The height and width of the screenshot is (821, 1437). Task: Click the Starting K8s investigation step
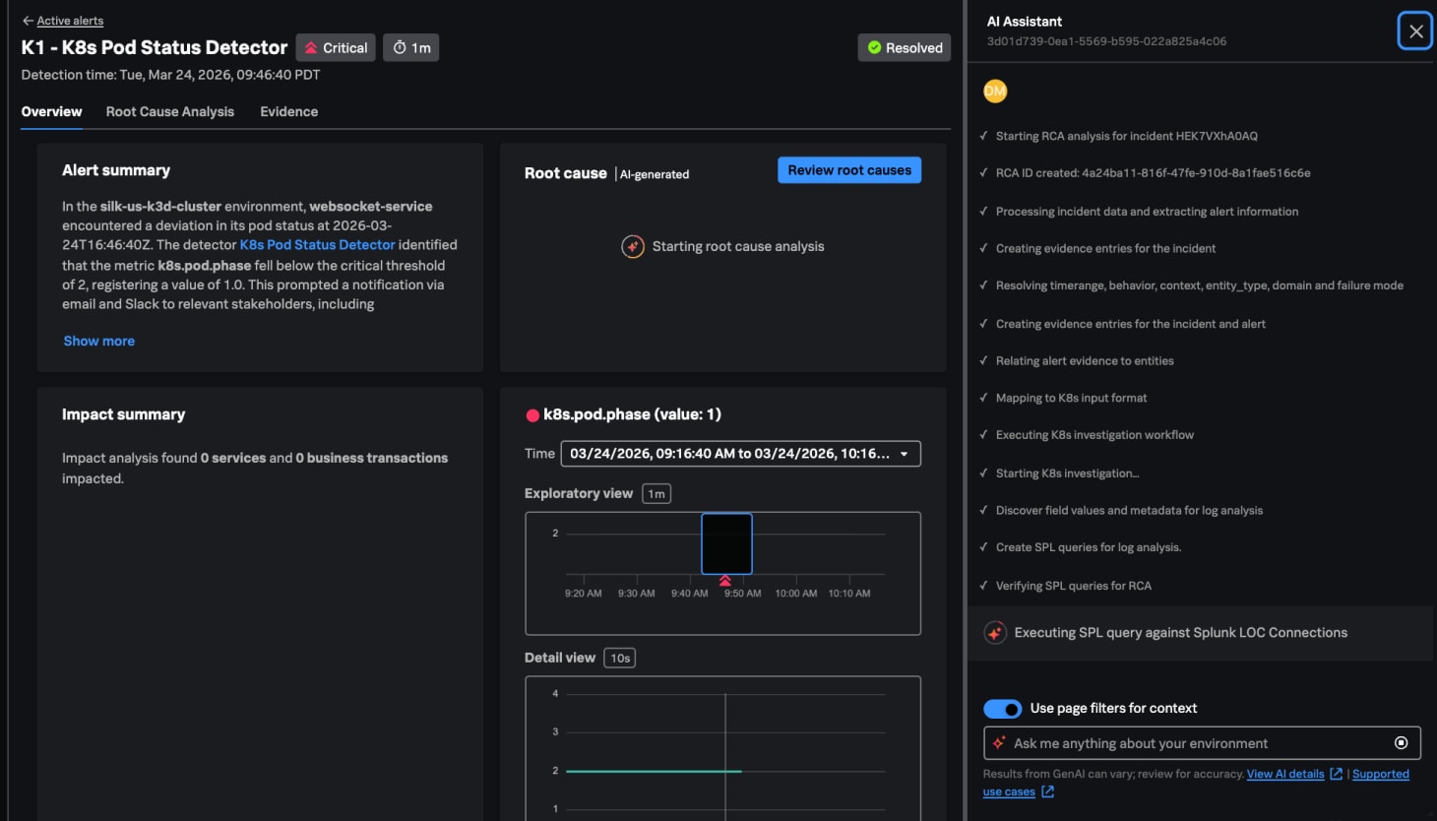(x=1067, y=474)
